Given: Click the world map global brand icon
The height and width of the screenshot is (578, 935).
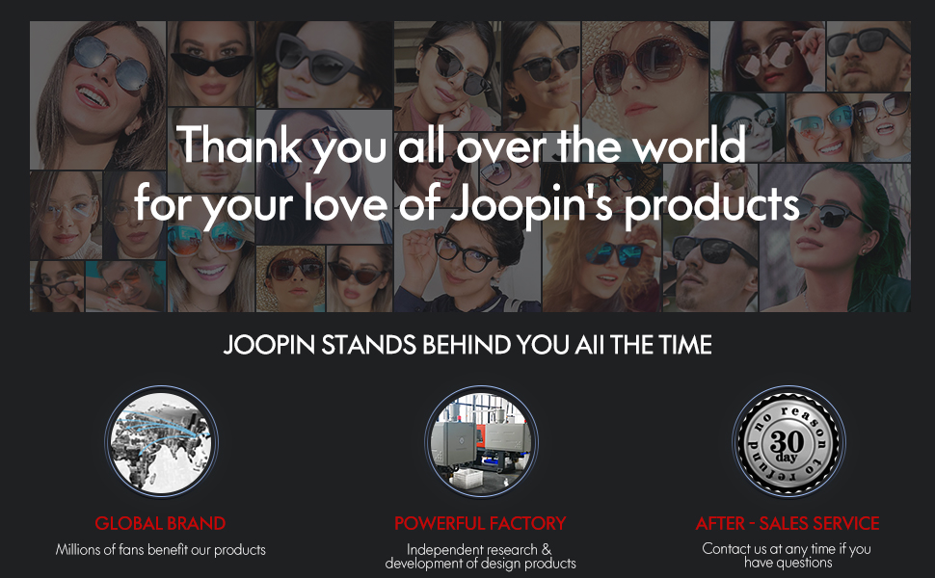Looking at the screenshot, I should (x=161, y=441).
